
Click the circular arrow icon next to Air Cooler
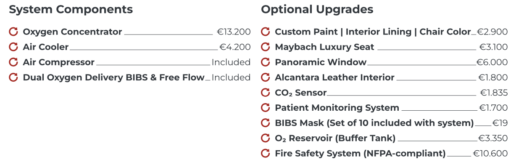coord(13,47)
